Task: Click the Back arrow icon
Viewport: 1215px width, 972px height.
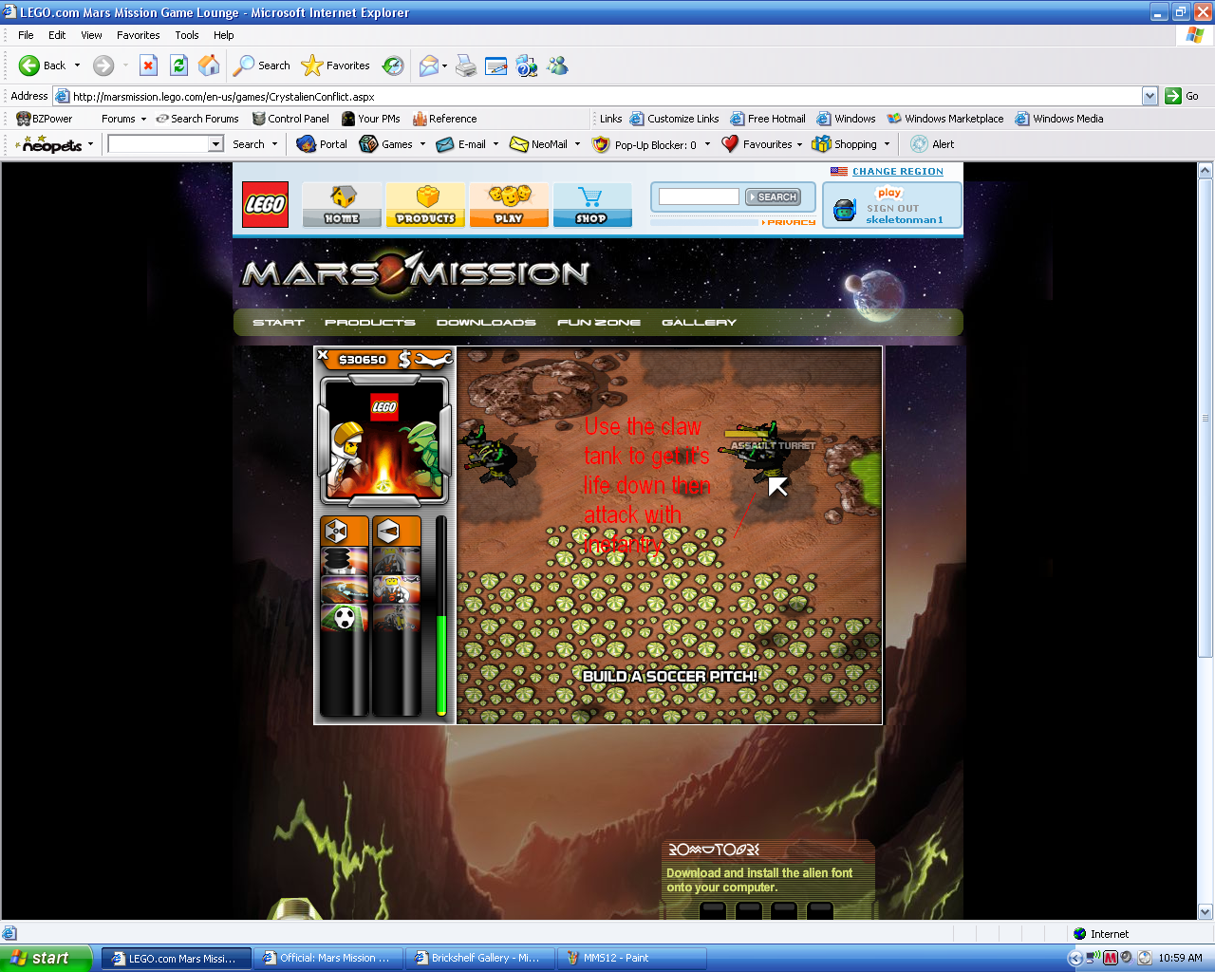Action: (29, 65)
